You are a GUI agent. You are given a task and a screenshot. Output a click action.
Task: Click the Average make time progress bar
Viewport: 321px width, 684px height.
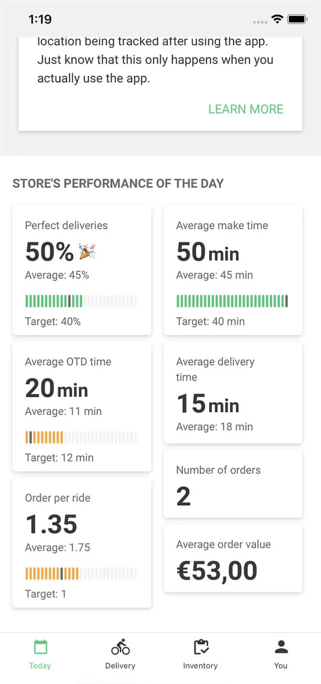coord(232,301)
